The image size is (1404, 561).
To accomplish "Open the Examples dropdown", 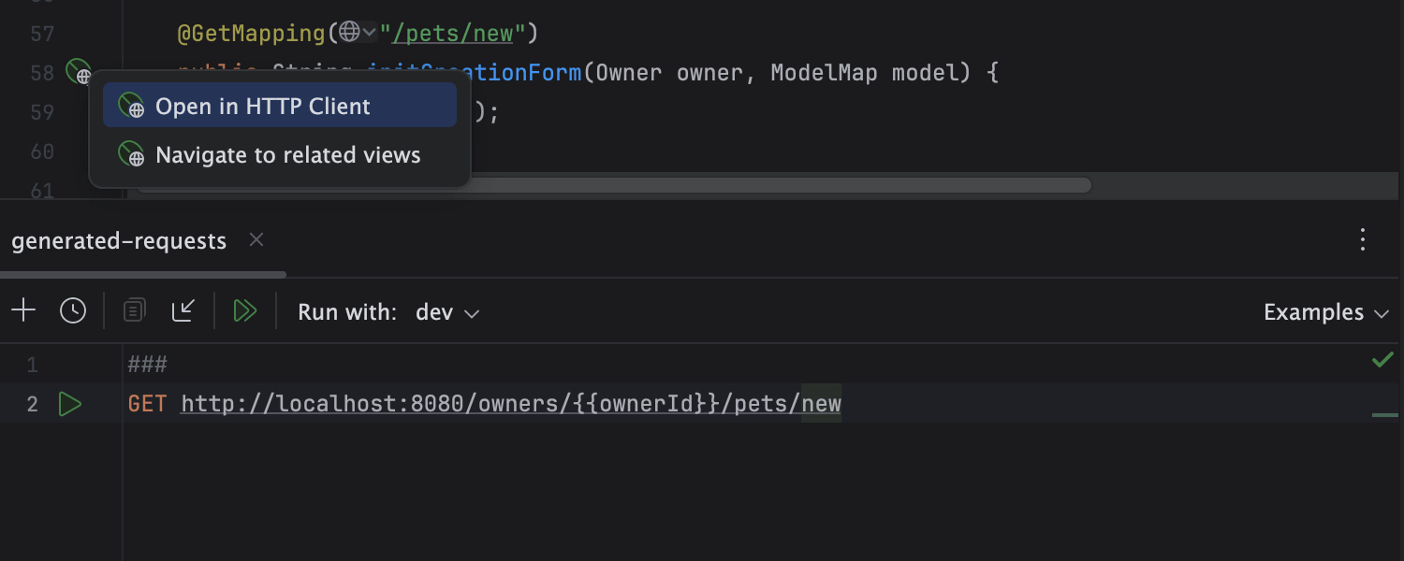I will (1326, 312).
